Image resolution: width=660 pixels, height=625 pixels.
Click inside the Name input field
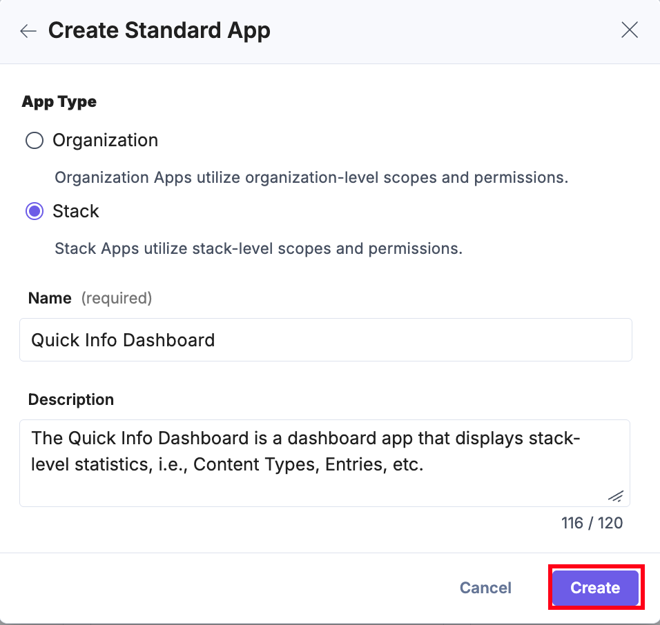click(x=324, y=339)
